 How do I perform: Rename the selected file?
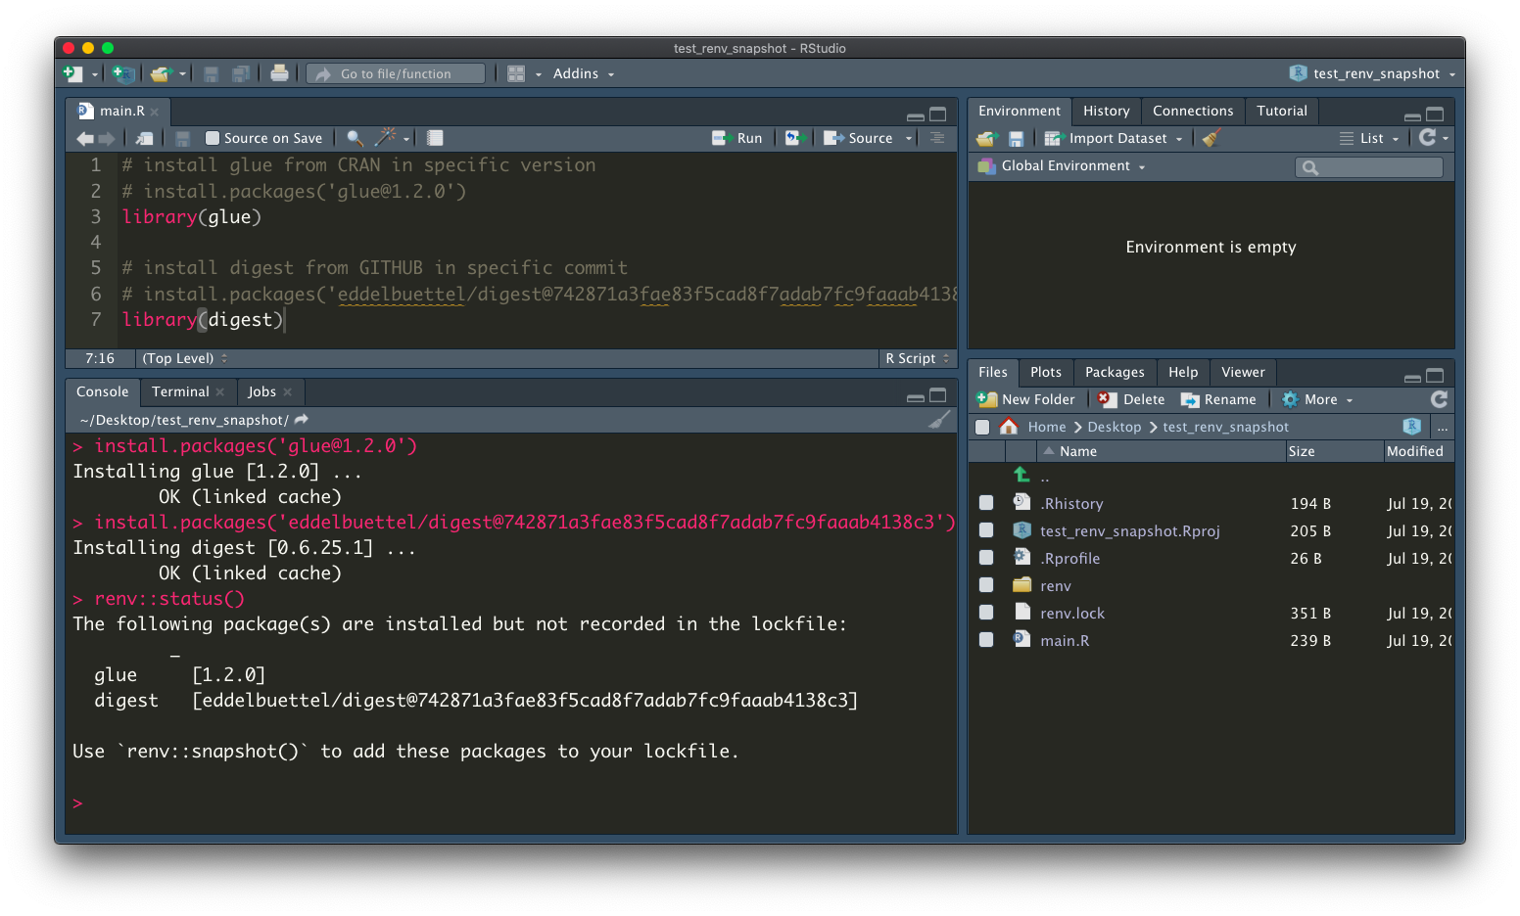point(1218,399)
